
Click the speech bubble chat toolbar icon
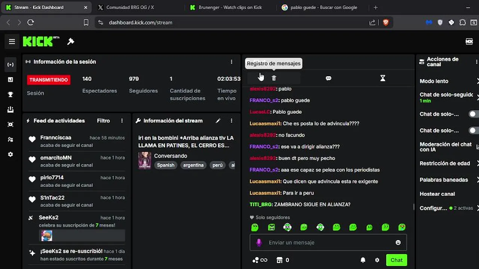click(x=329, y=78)
